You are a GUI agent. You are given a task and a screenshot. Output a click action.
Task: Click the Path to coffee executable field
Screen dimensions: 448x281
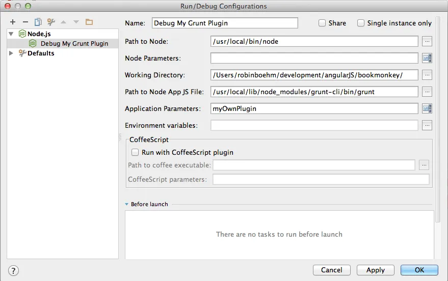click(x=314, y=165)
